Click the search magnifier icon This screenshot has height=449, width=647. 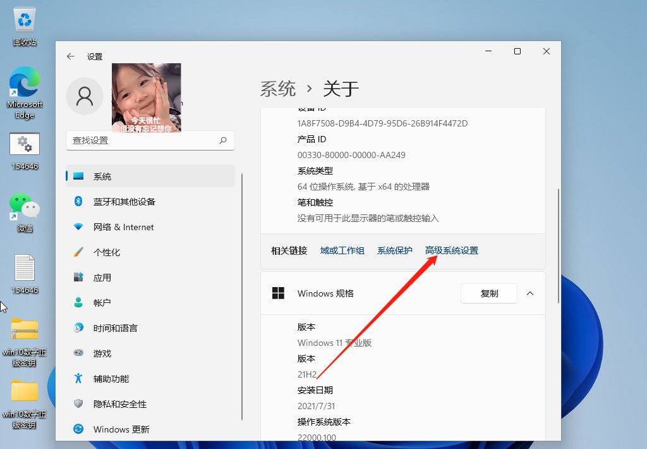pyautogui.click(x=223, y=140)
